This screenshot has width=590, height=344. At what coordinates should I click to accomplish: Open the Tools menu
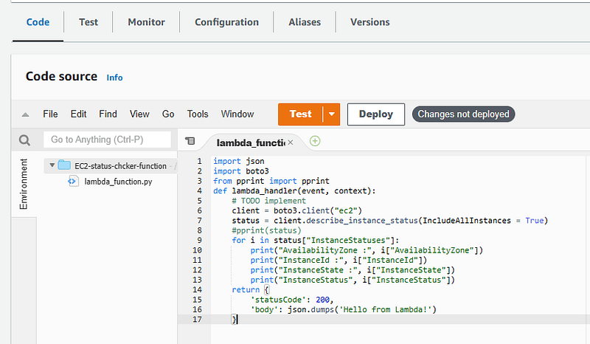tap(198, 114)
